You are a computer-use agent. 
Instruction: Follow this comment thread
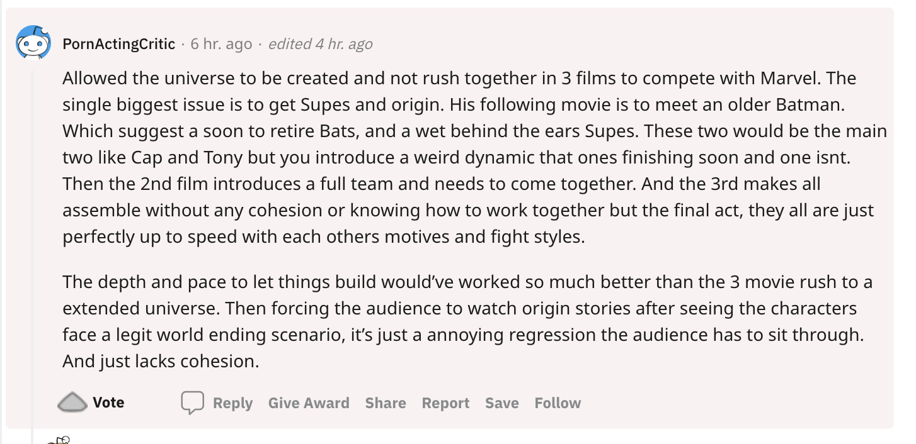tap(558, 403)
